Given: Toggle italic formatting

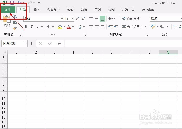Looking at the screenshot, I should coord(32,27).
